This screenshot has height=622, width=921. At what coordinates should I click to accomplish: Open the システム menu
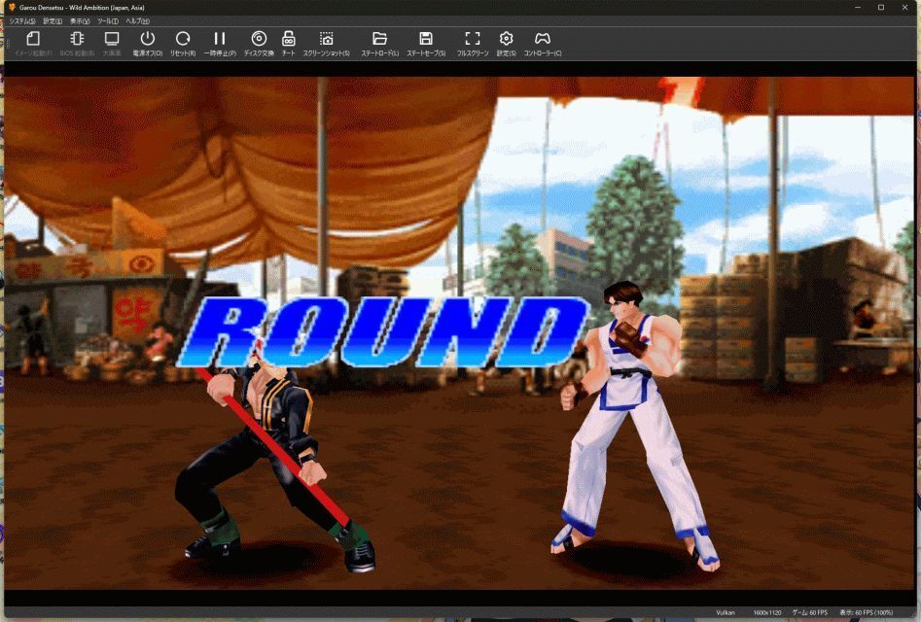point(22,20)
